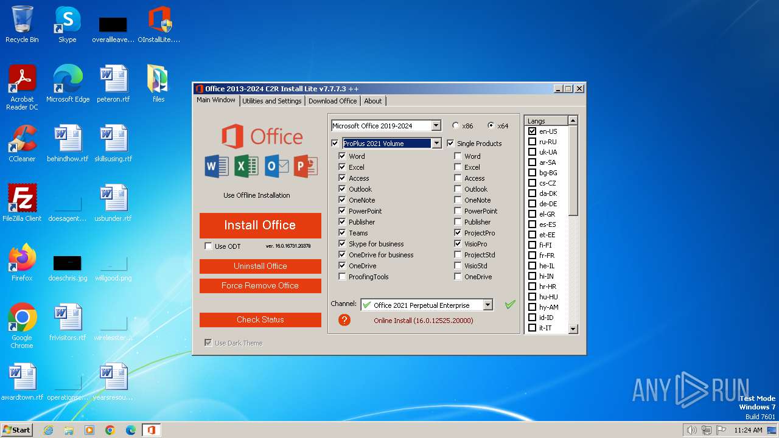
Task: Open the About tab
Action: (x=373, y=101)
